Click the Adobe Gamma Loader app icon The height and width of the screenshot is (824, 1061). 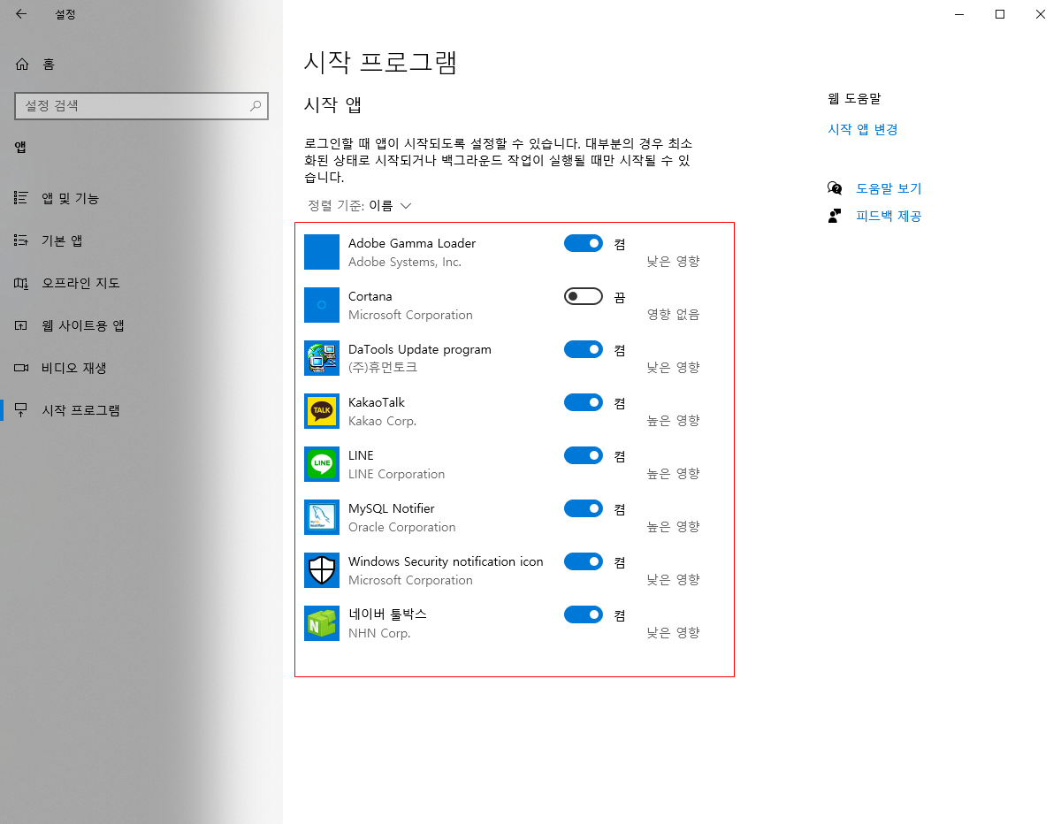pos(322,252)
